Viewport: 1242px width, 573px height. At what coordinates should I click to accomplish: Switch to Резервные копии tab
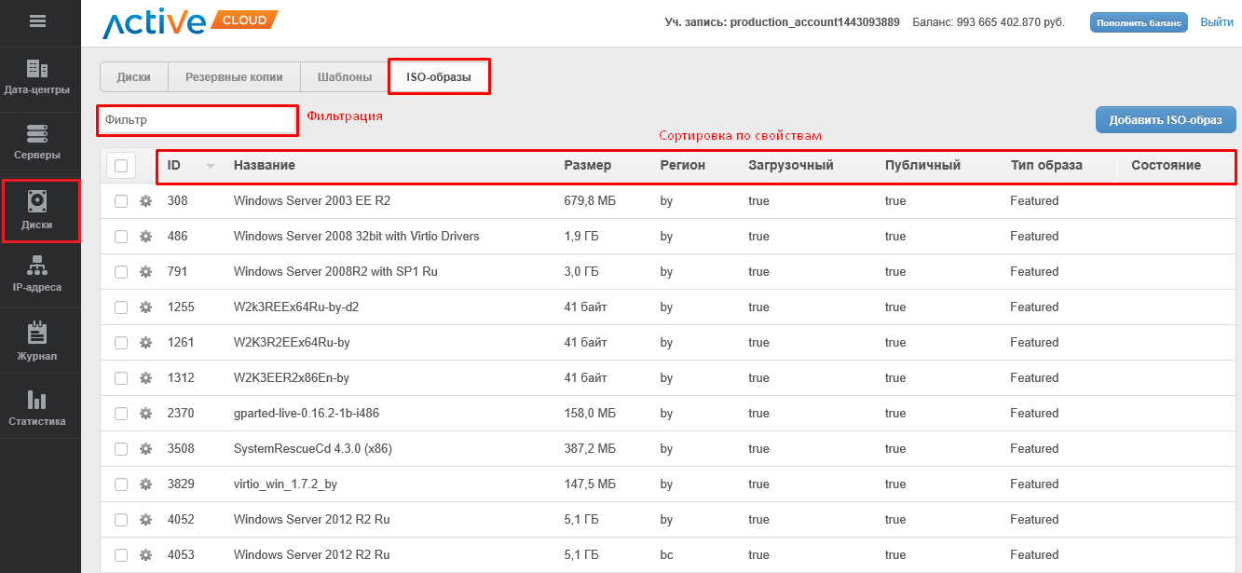point(233,77)
